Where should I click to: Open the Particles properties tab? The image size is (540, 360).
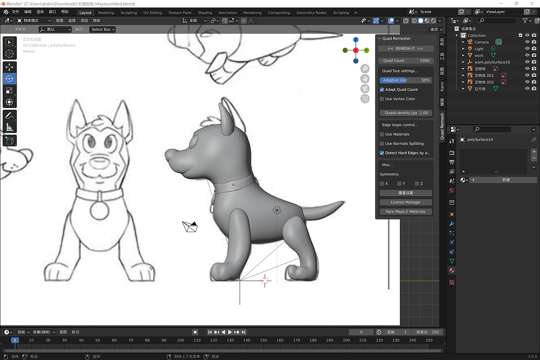click(452, 233)
